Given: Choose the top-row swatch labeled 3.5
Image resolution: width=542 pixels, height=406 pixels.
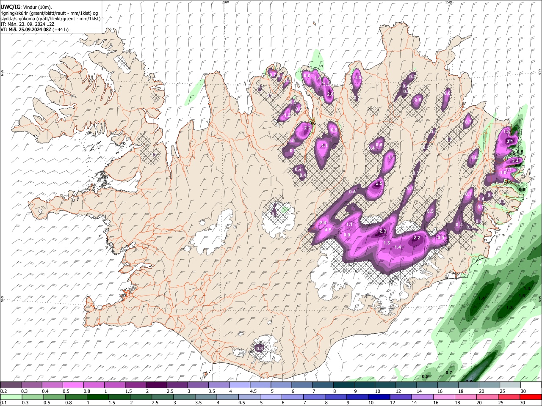Looking at the screenshot, I should pyautogui.click(x=218, y=385).
